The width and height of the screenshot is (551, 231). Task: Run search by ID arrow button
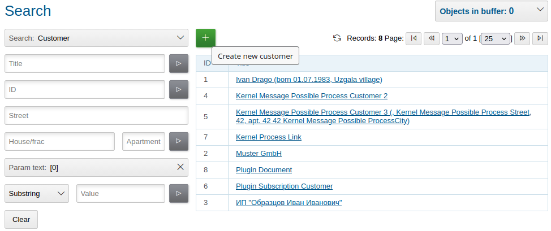(179, 90)
